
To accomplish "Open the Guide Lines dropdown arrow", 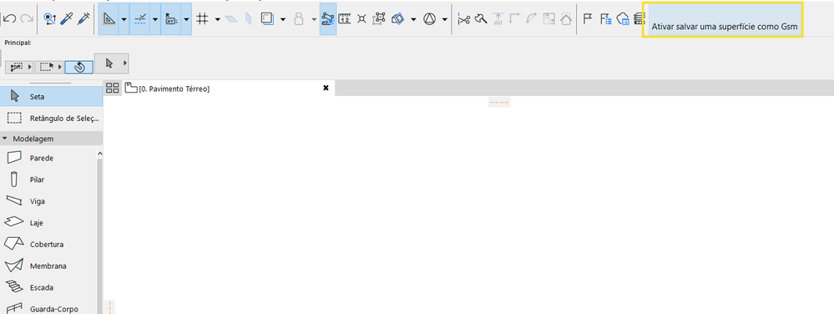I will pyautogui.click(x=124, y=19).
